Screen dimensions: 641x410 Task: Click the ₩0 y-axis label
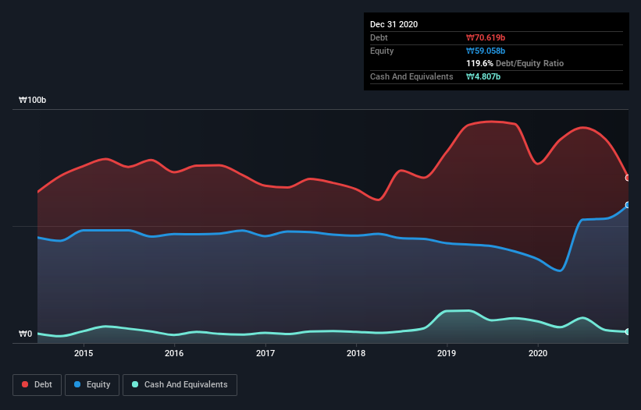coord(25,334)
